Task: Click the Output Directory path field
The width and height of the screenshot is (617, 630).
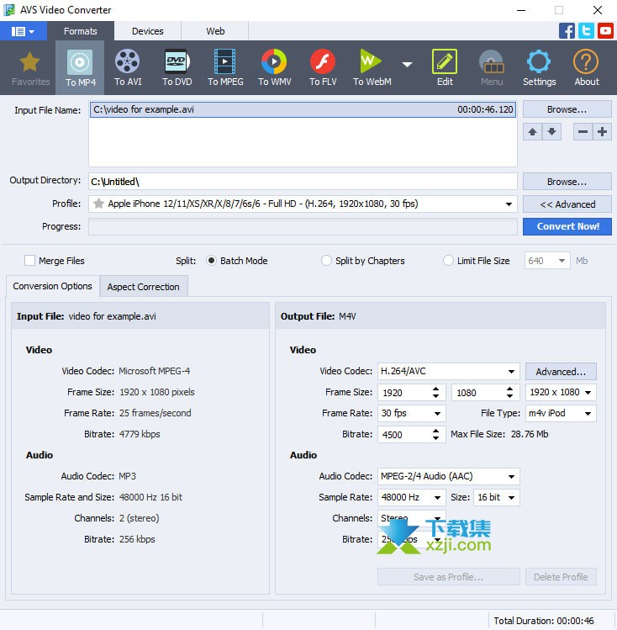Action: pos(303,182)
